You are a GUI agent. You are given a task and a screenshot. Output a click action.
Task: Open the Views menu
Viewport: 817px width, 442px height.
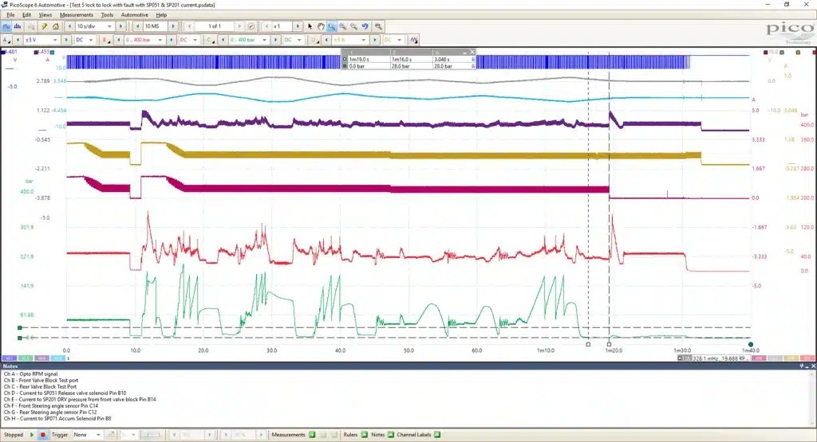[45, 15]
